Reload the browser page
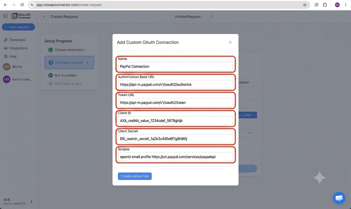Viewport: 351px width, 209px height. (x=22, y=5)
